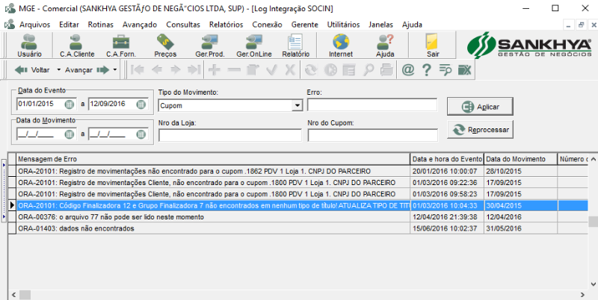
Task: Open the Gerente menu
Action: pos(305,25)
